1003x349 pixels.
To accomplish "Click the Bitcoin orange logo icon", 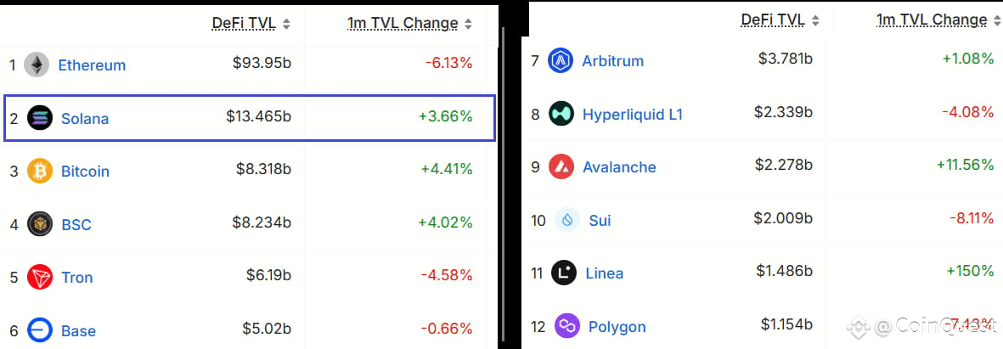I will (40, 172).
